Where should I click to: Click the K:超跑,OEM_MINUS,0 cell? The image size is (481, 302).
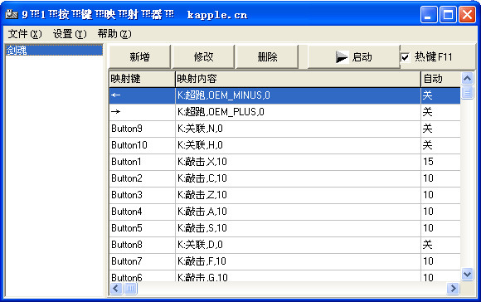click(298, 95)
